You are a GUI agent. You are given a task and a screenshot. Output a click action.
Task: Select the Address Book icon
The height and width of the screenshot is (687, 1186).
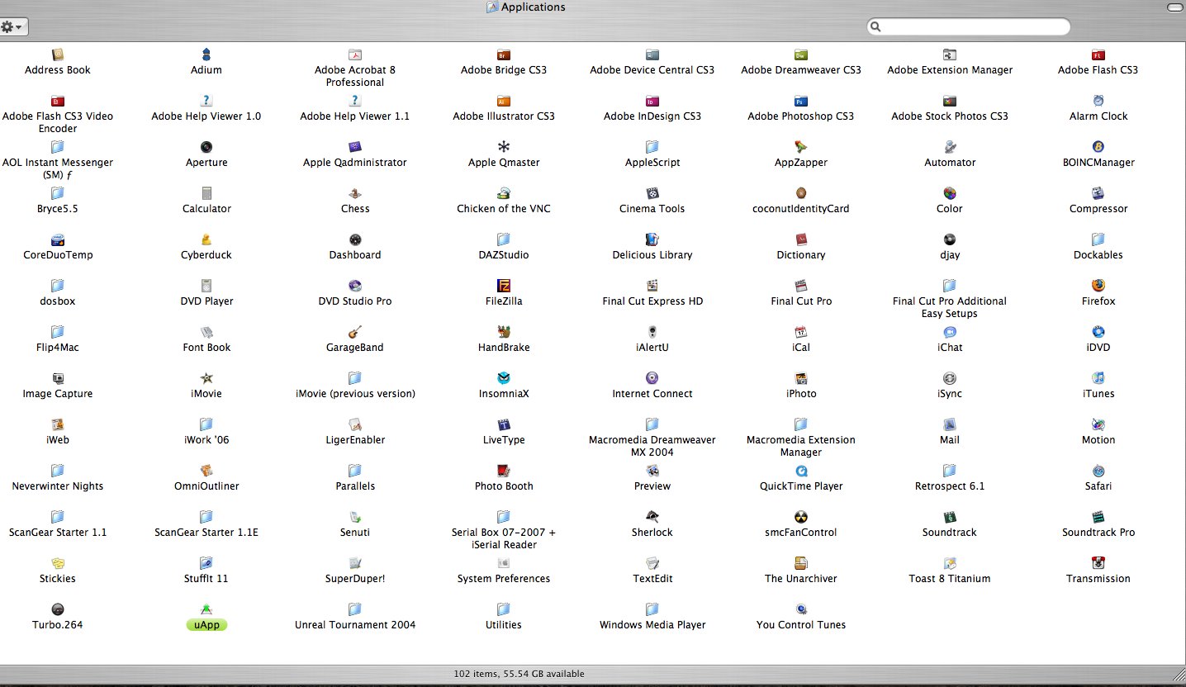pos(58,54)
